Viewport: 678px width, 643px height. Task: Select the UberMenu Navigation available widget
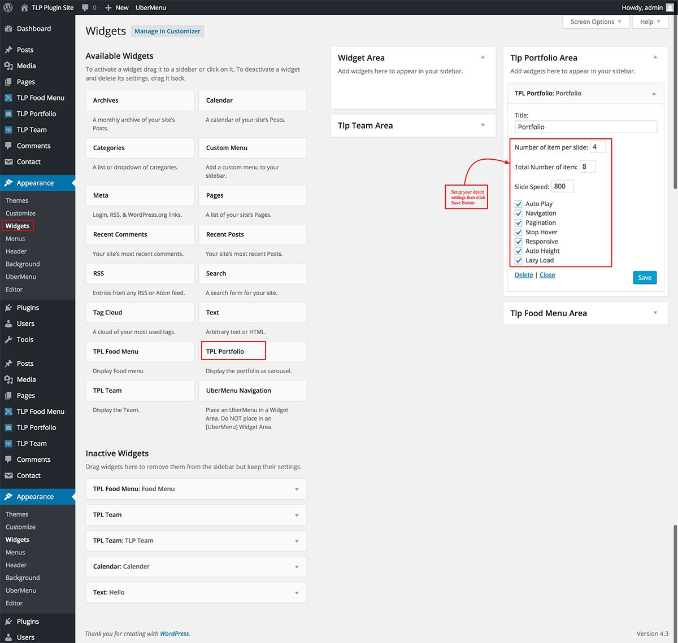point(253,391)
